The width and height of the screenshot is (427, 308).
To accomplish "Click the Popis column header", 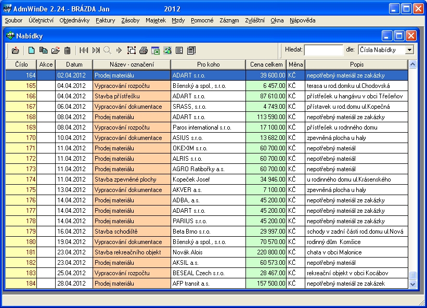I will 356,65.
